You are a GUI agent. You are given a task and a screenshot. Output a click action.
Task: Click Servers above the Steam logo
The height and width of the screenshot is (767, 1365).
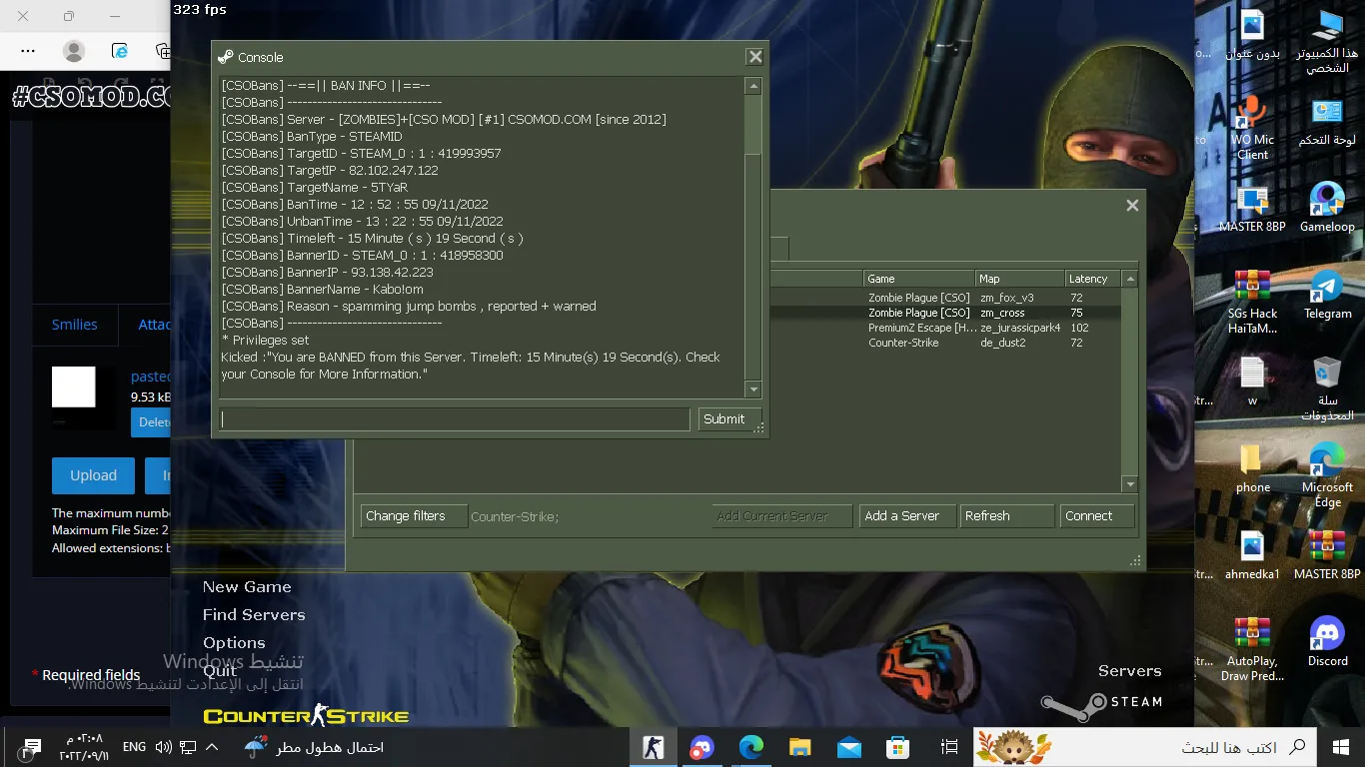[1129, 671]
